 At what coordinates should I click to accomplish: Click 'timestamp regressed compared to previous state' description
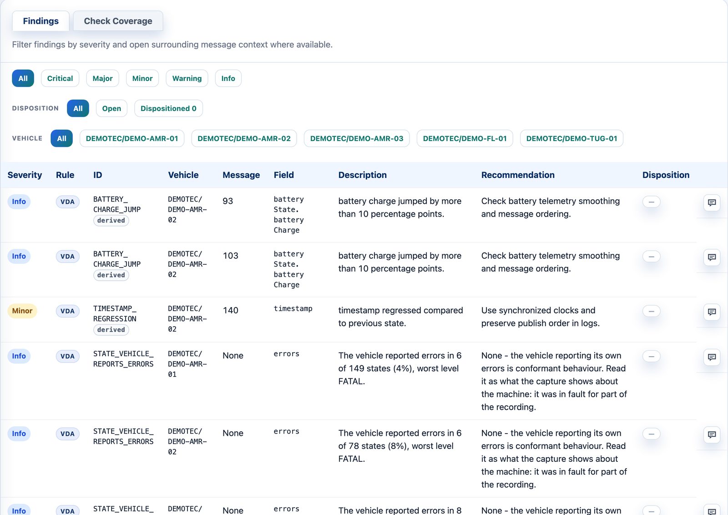(x=400, y=317)
